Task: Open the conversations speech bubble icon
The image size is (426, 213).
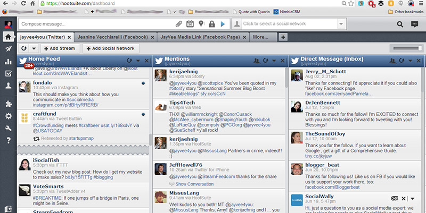Action: click(x=415, y=24)
